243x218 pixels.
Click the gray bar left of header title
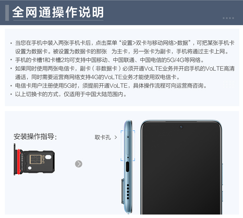click(x=7, y=13)
